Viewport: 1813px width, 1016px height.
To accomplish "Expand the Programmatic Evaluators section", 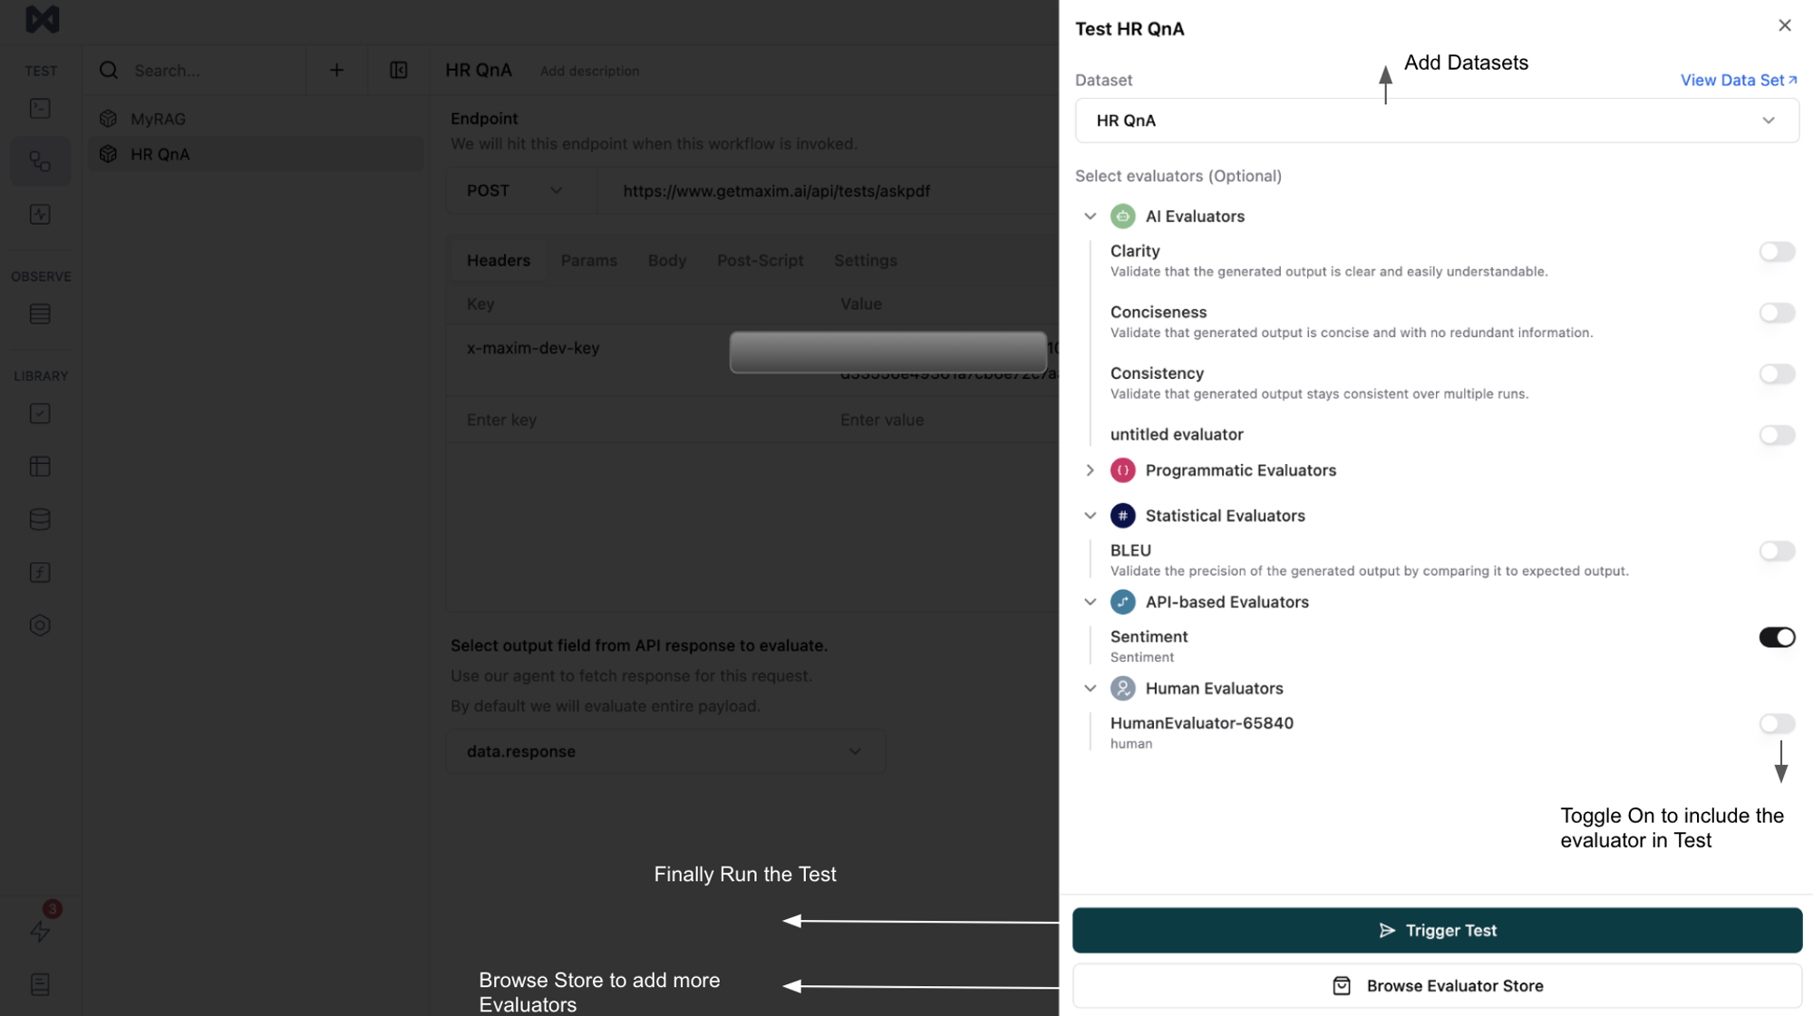I will coord(1089,470).
